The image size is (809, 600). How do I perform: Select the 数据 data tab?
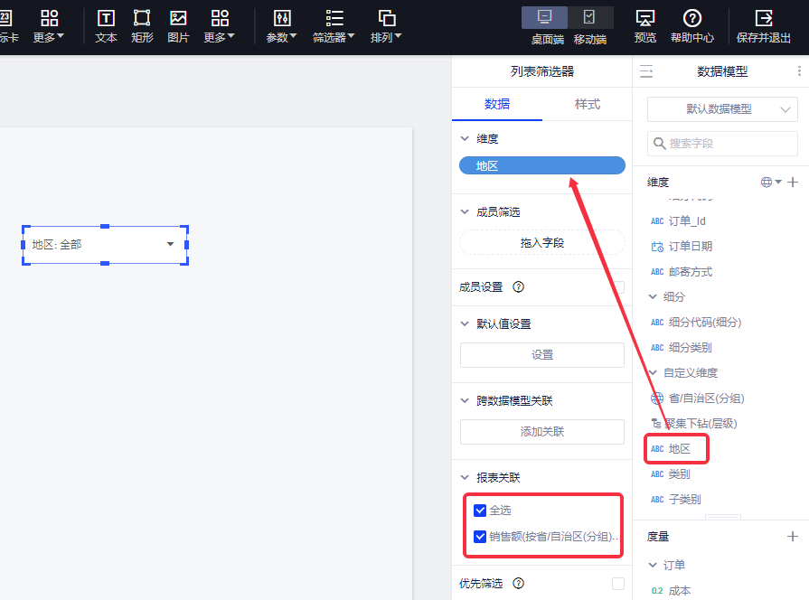tap(497, 105)
